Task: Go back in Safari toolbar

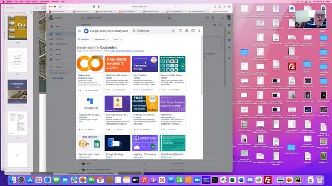Action: pyautogui.click(x=68, y=7)
